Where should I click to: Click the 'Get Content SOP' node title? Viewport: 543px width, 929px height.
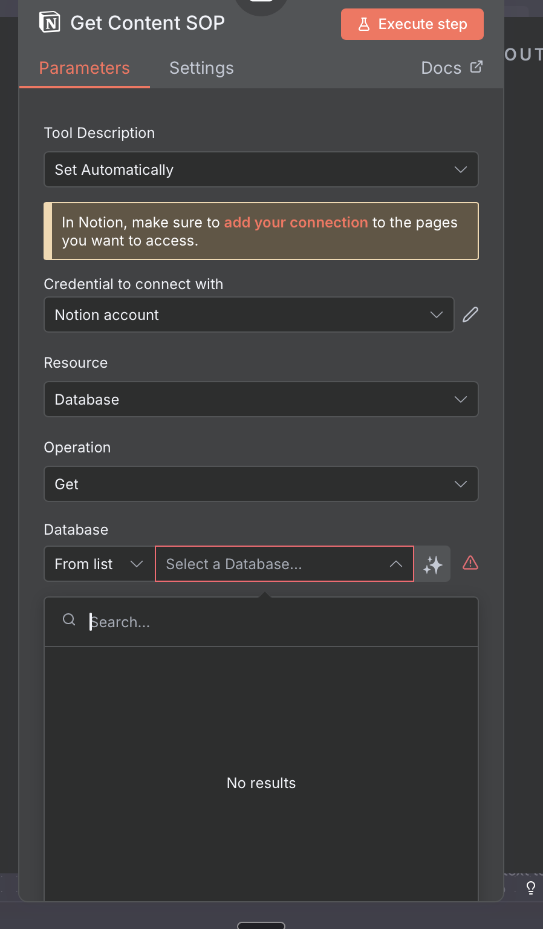148,23
